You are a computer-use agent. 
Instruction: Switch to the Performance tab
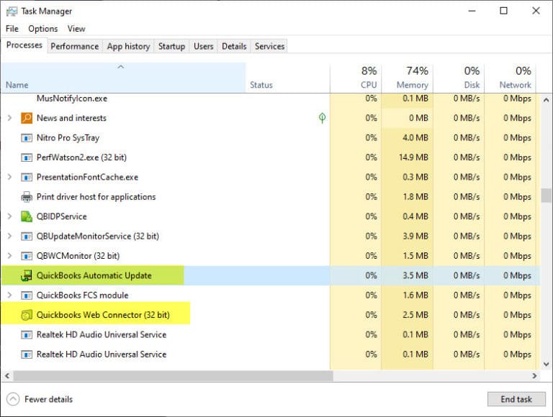(x=75, y=46)
